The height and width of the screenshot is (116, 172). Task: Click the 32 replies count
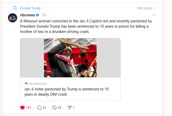click(44, 108)
